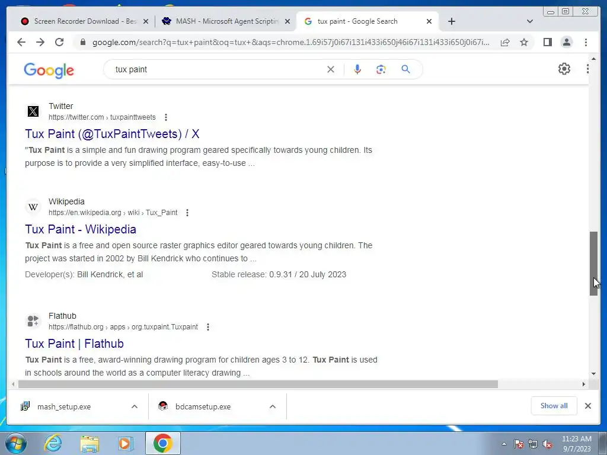Open Tux Paint | Flathub link
The width and height of the screenshot is (607, 455).
(x=74, y=344)
